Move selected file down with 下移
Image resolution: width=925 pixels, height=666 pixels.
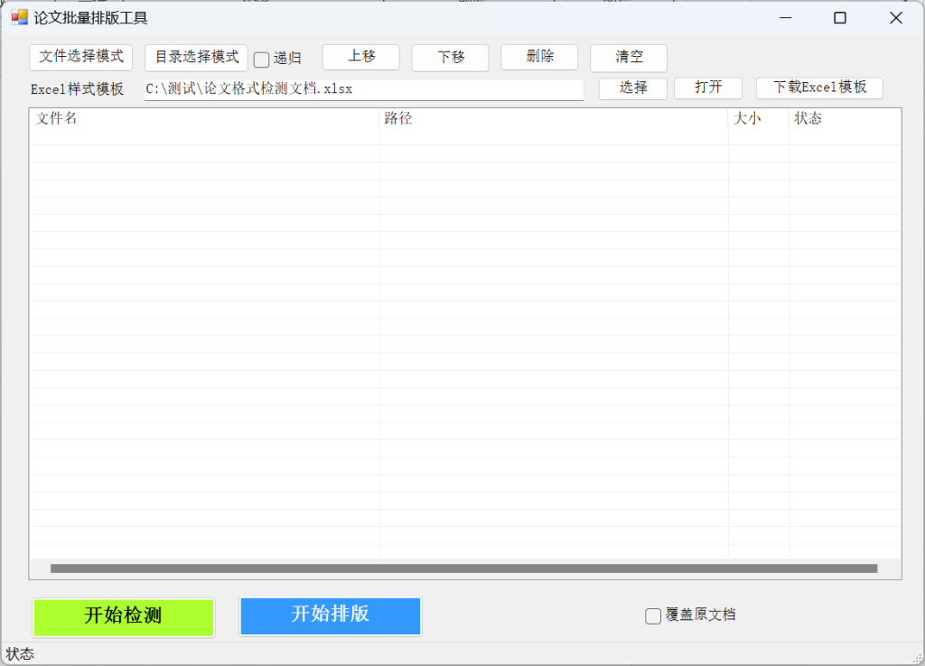(x=450, y=56)
